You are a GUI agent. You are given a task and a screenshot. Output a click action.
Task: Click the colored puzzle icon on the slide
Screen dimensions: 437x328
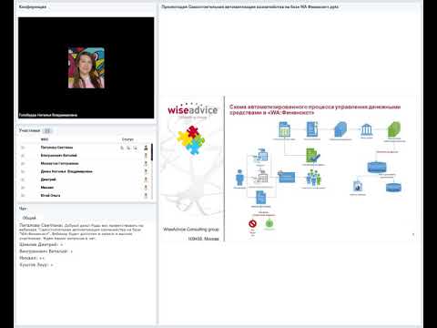pos(191,139)
